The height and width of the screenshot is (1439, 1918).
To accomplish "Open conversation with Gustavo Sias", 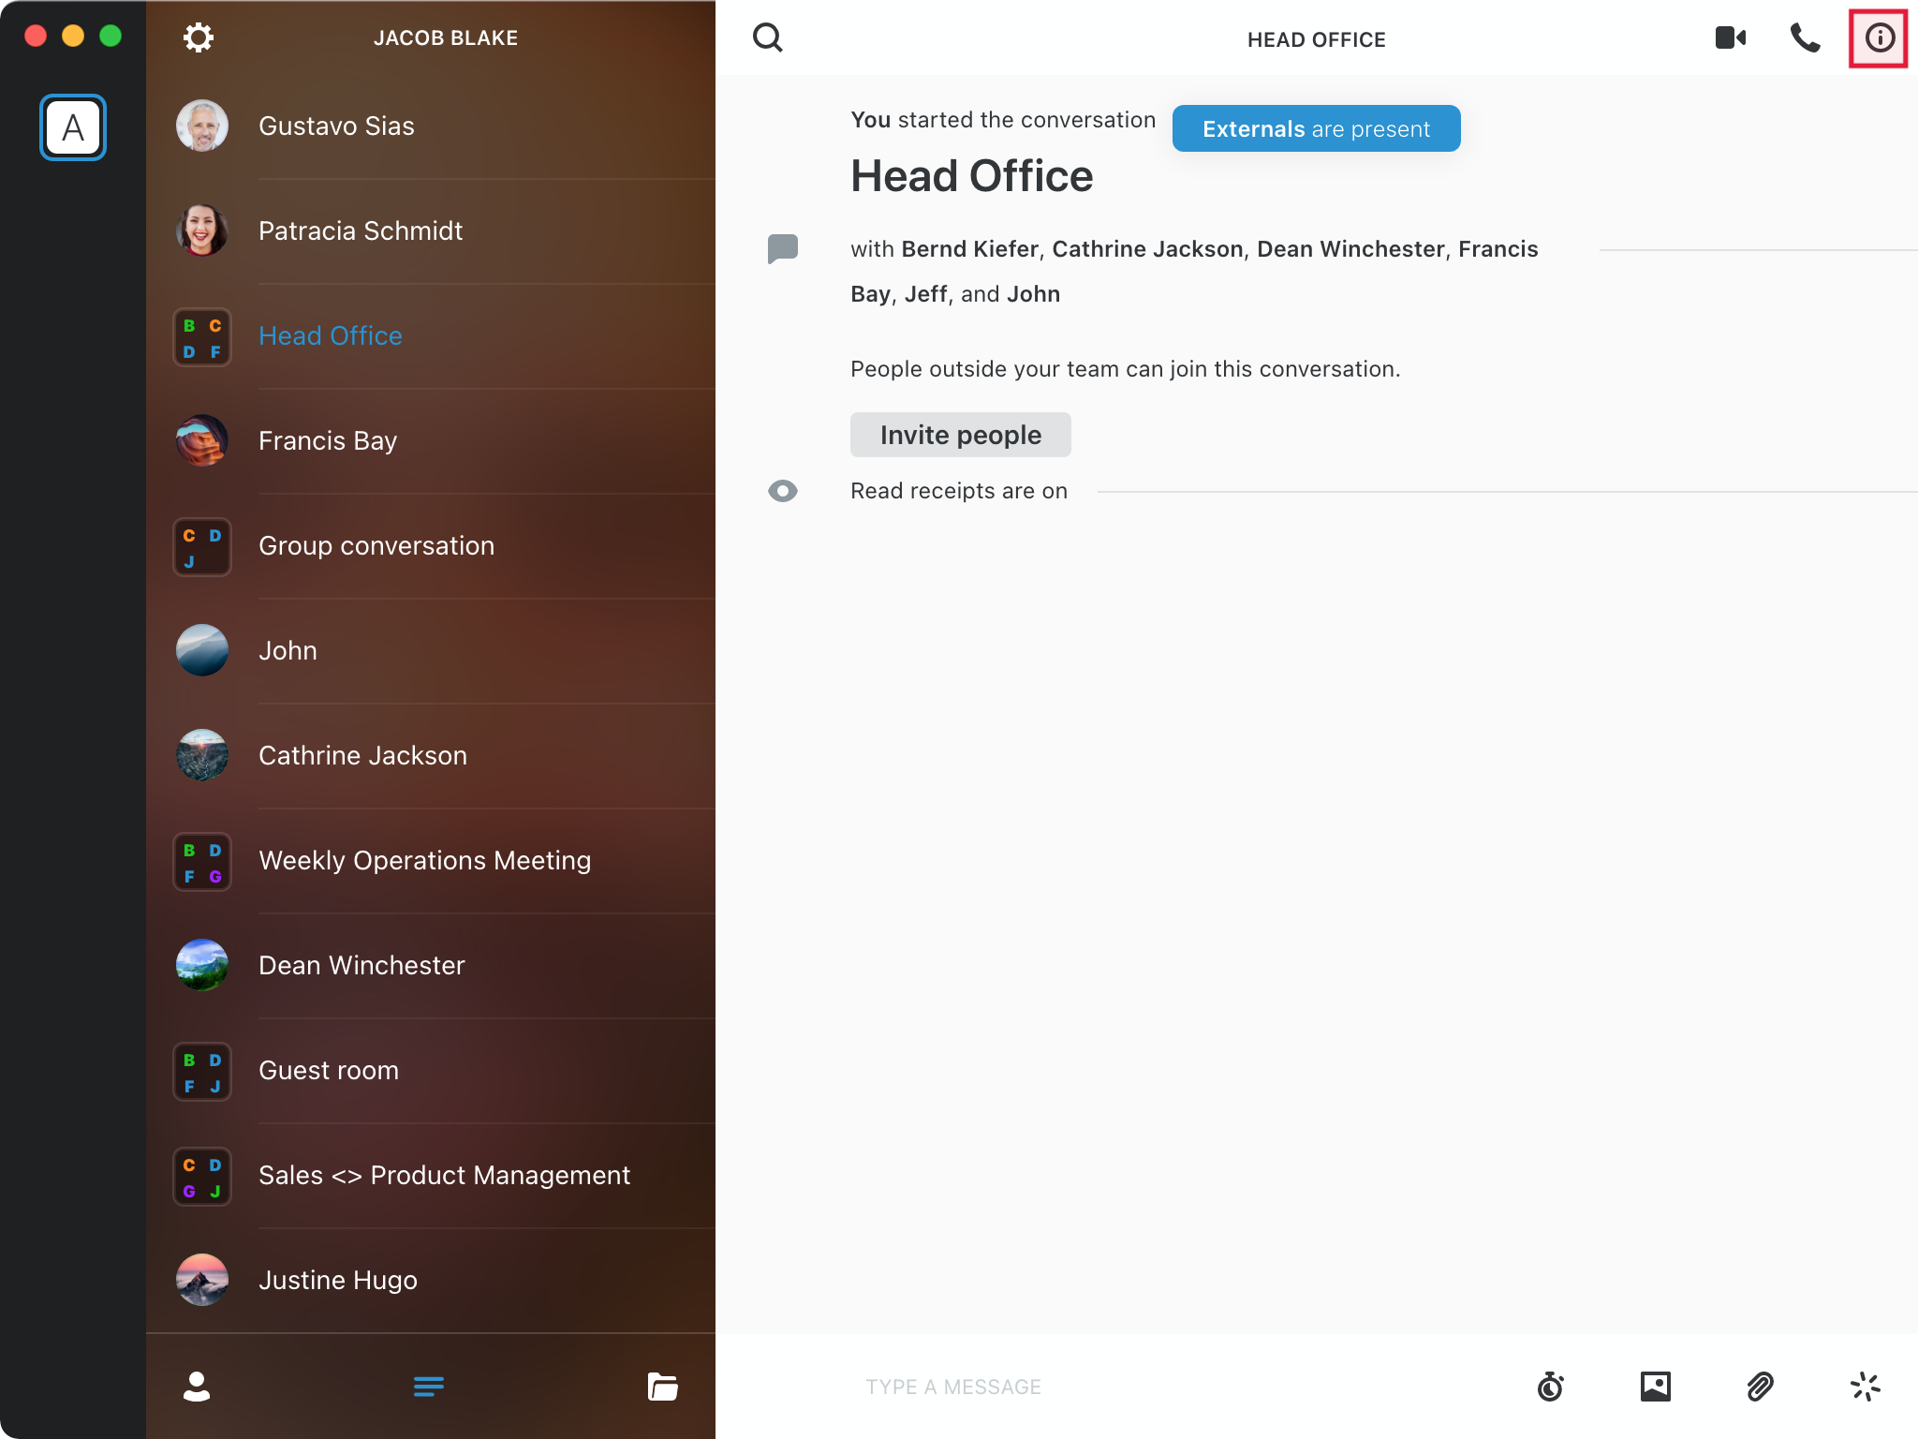I will [431, 126].
